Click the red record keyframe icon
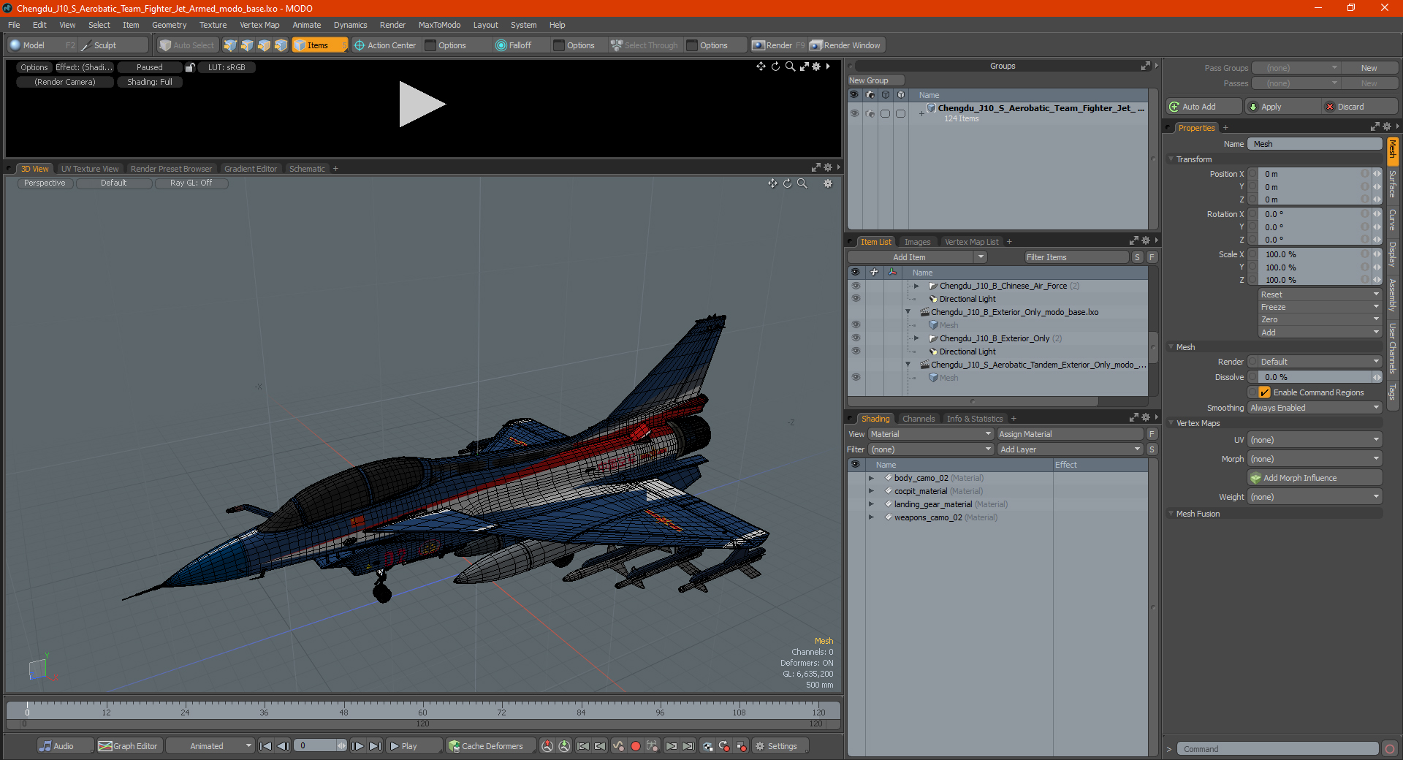 click(x=635, y=746)
